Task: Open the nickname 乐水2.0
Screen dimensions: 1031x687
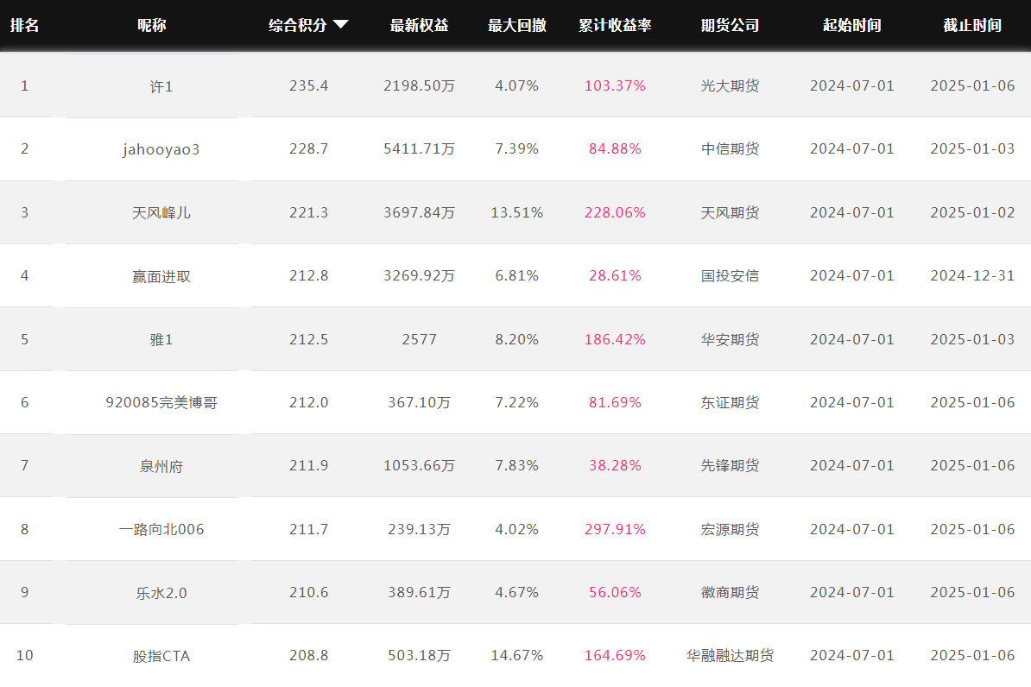Action: tap(161, 593)
